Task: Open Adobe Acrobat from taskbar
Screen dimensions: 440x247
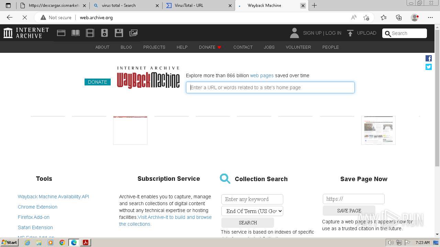Action: (x=86, y=243)
